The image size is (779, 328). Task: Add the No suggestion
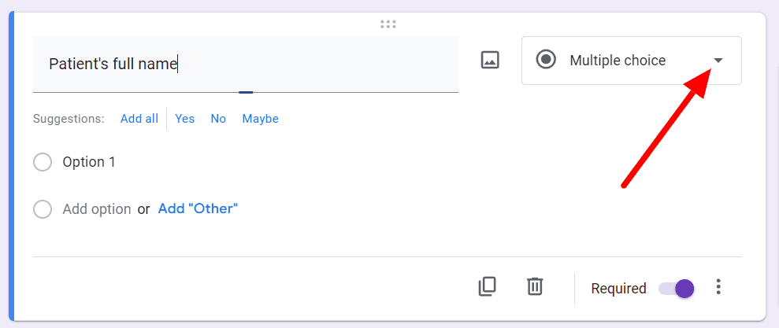(x=218, y=119)
